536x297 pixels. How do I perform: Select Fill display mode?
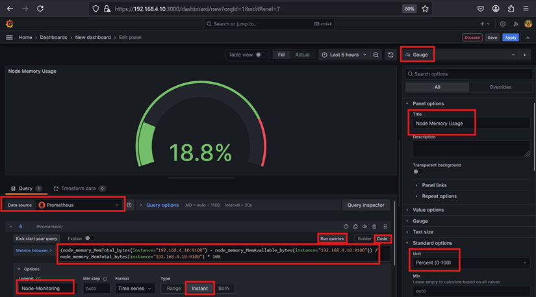(281, 55)
